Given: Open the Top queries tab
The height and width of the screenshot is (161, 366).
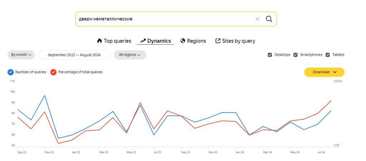Looking at the screenshot, I should [x=114, y=41].
